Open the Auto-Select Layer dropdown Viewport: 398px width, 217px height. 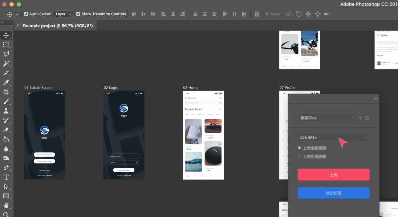point(63,14)
